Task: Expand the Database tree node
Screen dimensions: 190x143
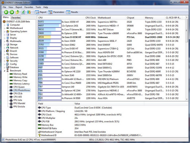Action: [4, 68]
